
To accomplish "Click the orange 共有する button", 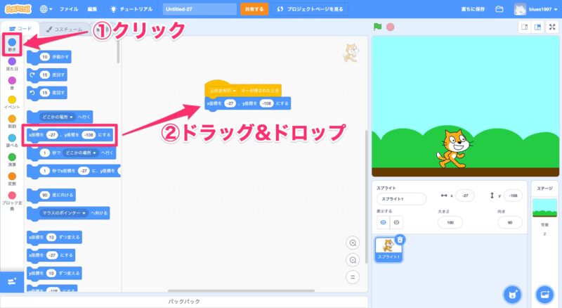I will click(x=254, y=9).
